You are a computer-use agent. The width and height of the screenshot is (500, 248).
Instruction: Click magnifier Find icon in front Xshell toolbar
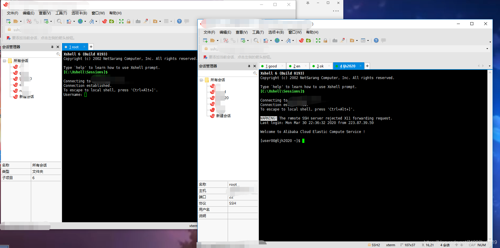pyautogui.click(x=256, y=40)
